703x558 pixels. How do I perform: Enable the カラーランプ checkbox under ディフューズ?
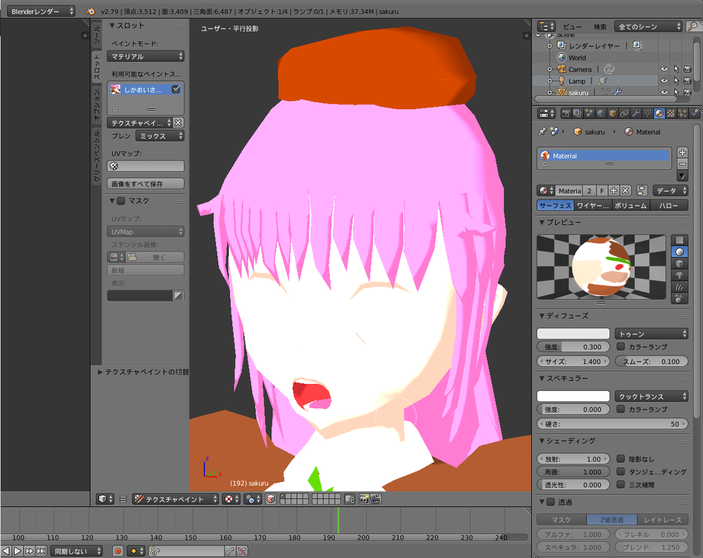click(621, 347)
